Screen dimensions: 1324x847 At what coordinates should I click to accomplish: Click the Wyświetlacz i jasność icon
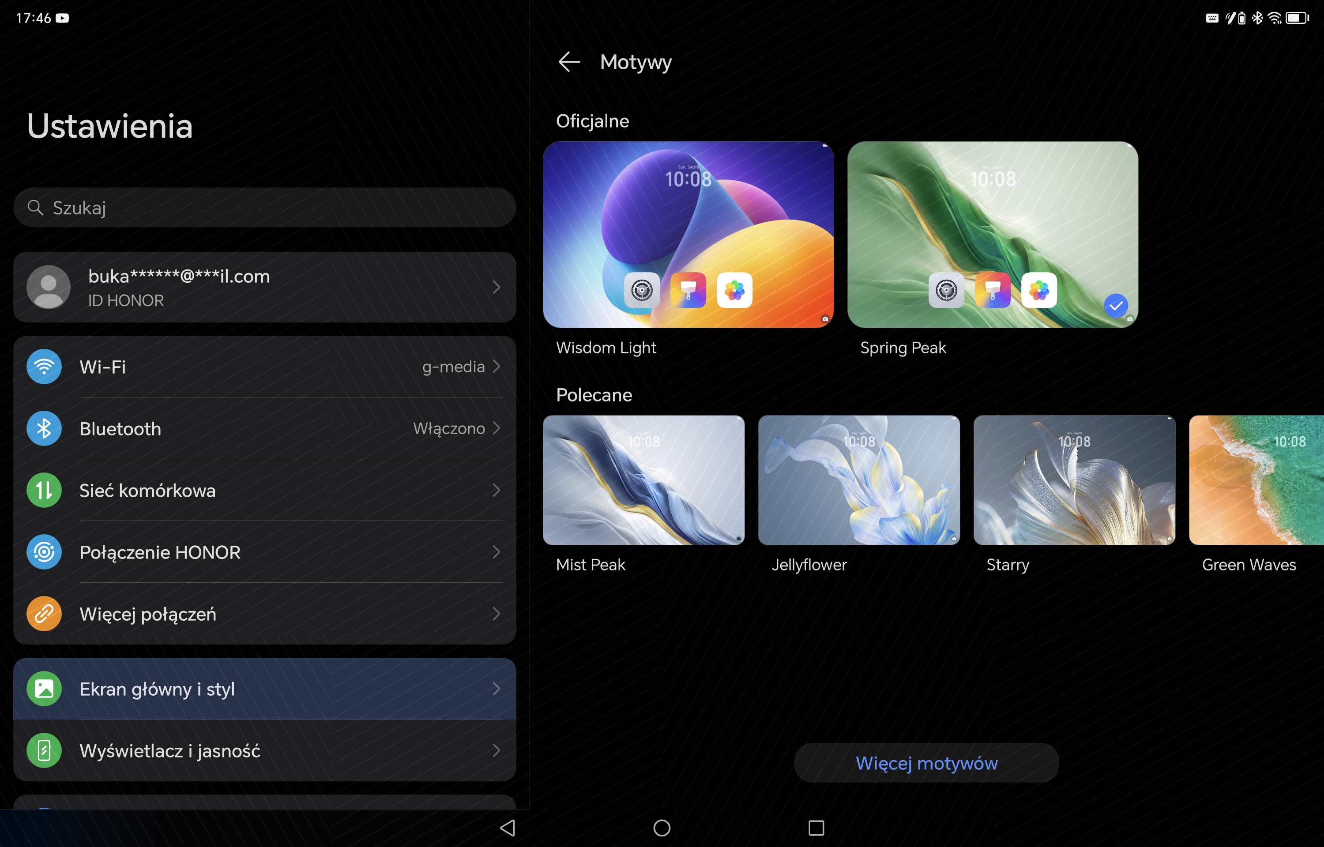(x=44, y=750)
